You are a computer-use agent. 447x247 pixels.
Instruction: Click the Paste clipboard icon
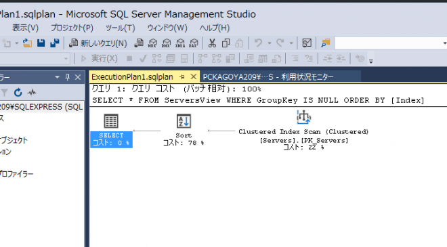[x=239, y=43]
